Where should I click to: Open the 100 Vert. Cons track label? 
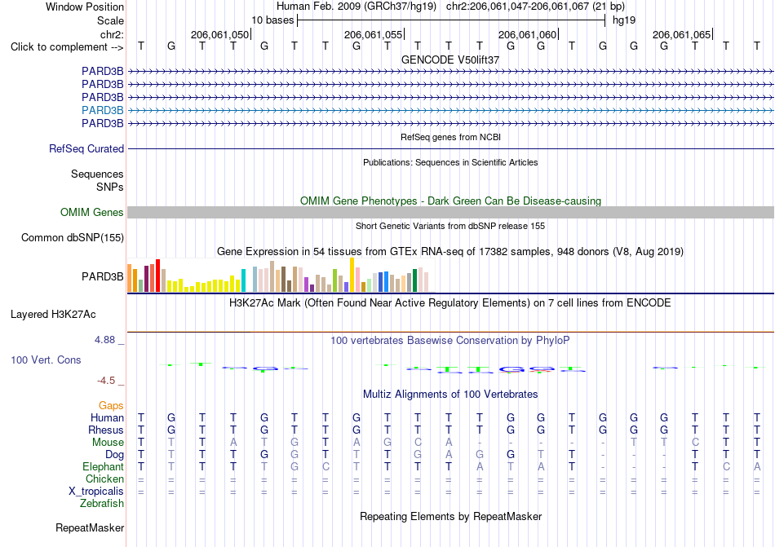[46, 360]
